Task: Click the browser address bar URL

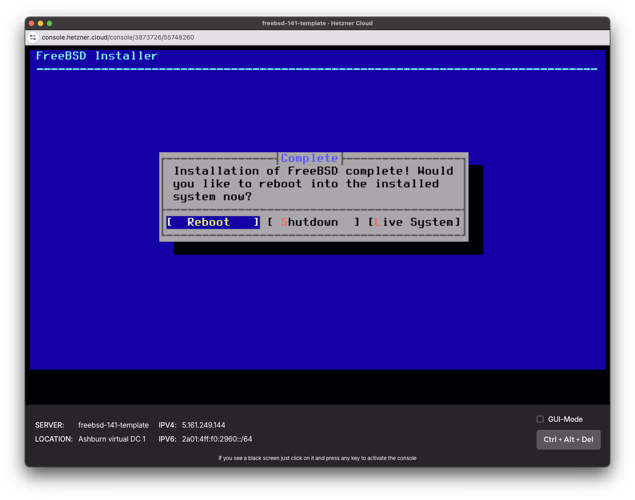Action: click(x=117, y=37)
